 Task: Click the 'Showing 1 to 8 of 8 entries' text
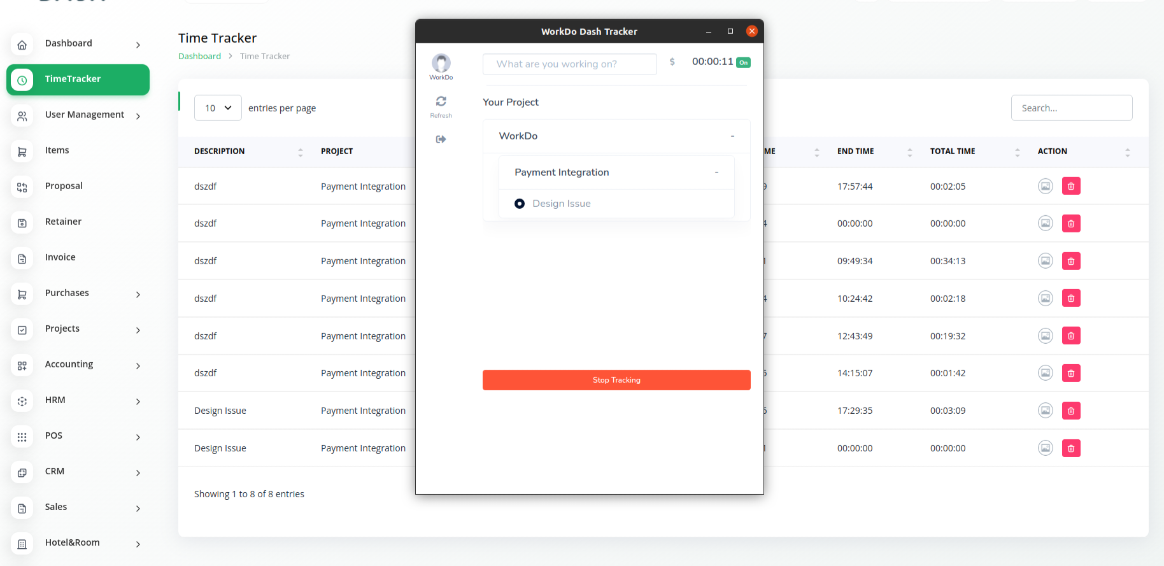coord(249,494)
